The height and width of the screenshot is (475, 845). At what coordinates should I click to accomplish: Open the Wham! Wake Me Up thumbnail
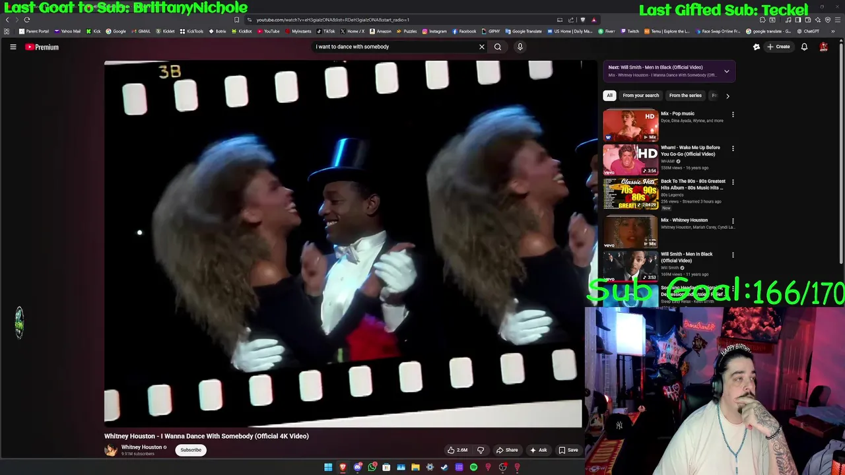[x=630, y=159]
